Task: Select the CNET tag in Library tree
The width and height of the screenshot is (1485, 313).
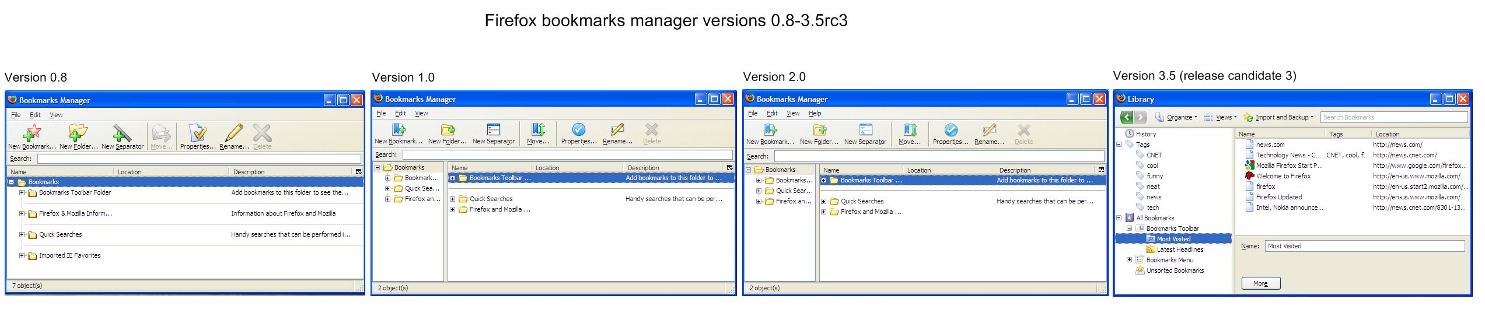Action: coord(1154,155)
